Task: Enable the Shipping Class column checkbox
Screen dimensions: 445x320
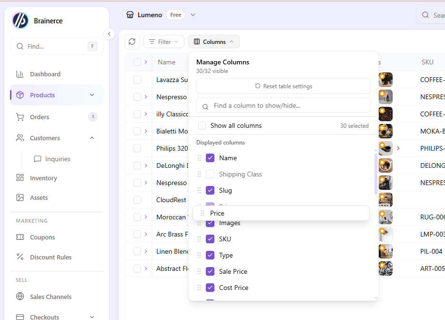Action: (x=210, y=174)
